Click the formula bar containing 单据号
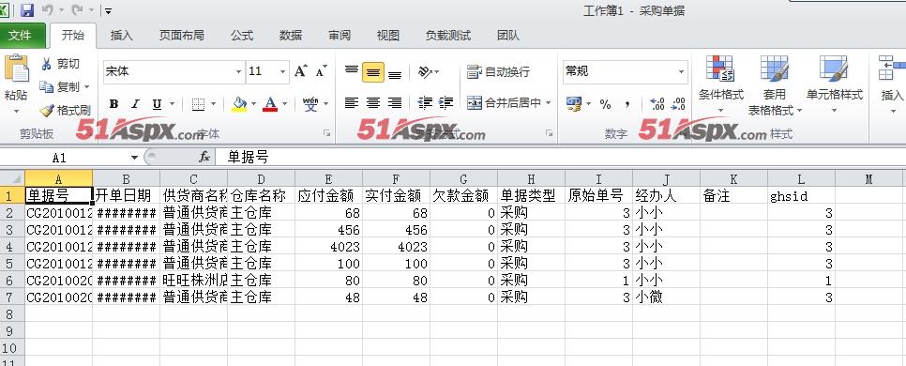 tap(561, 158)
